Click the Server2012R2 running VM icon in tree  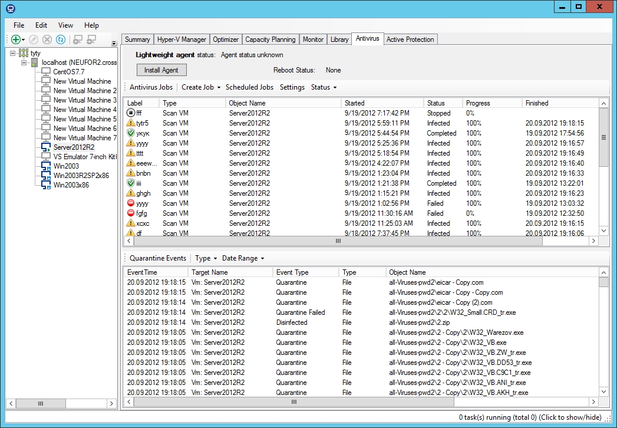click(46, 147)
